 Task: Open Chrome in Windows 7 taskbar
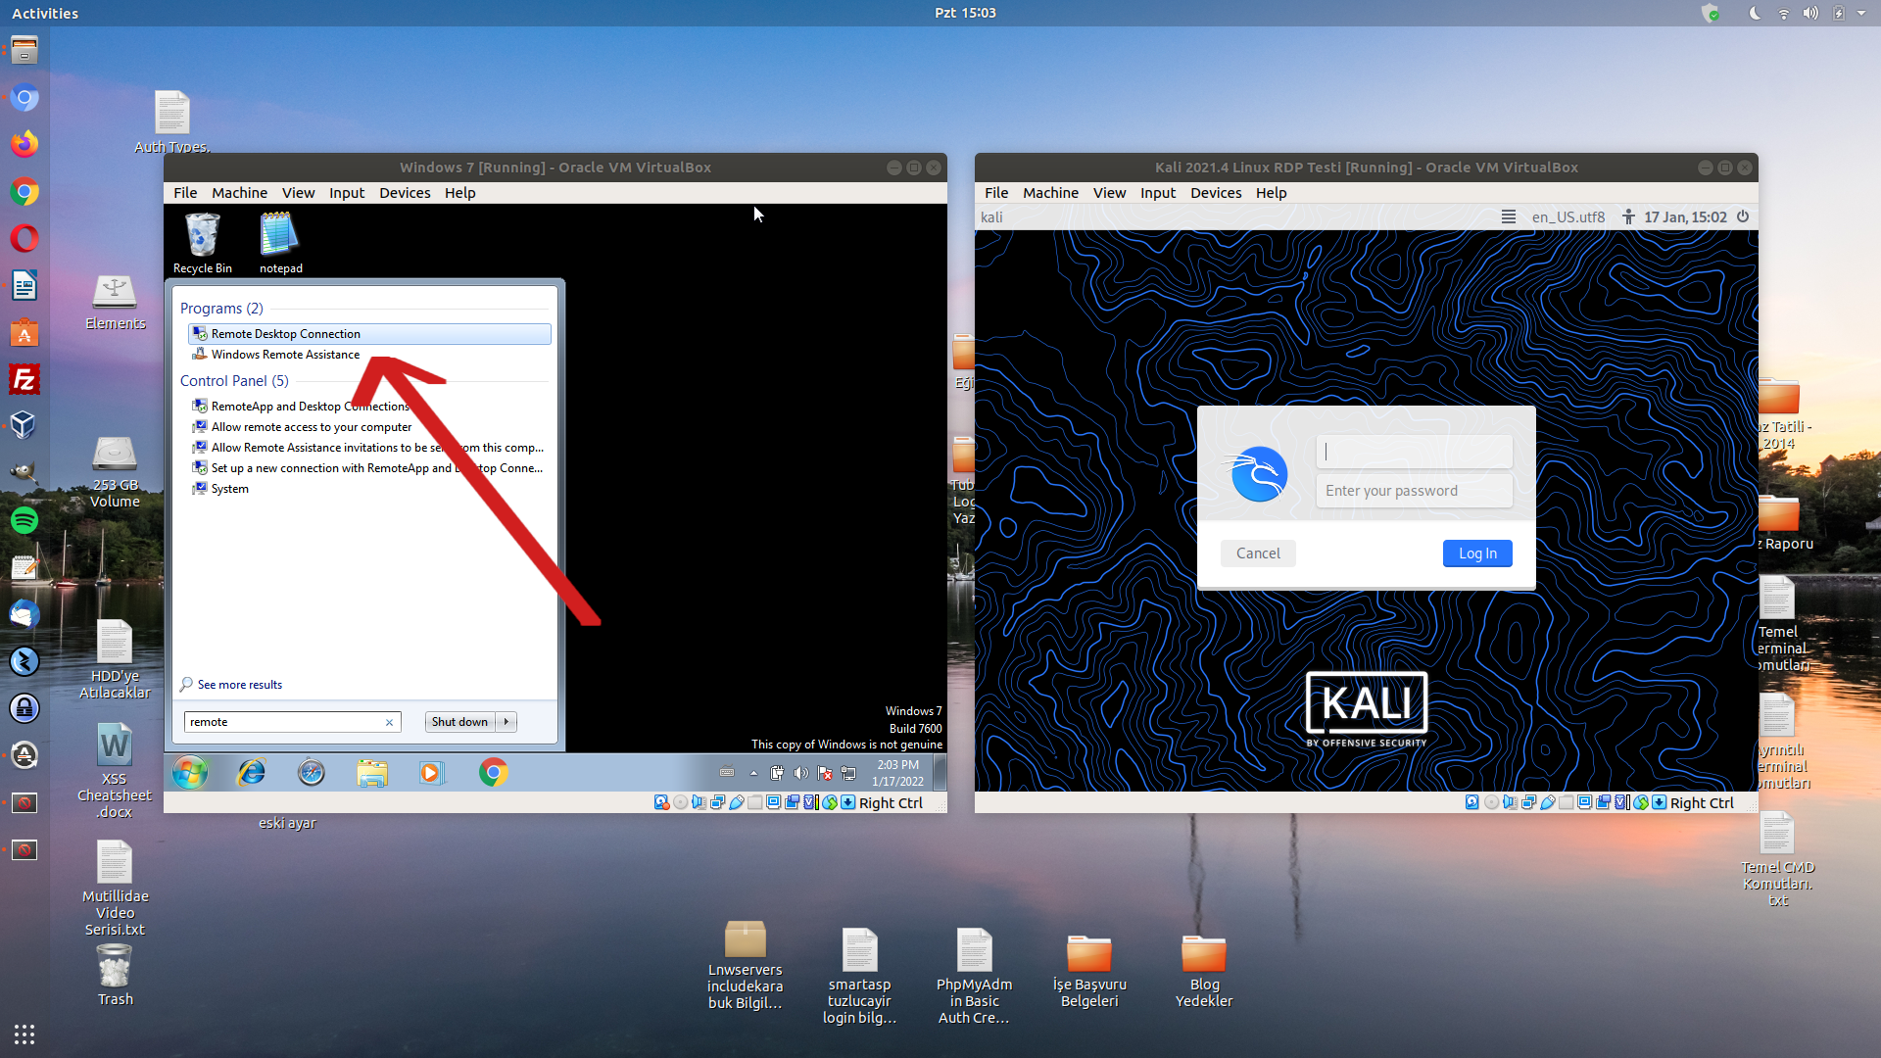[x=493, y=773]
